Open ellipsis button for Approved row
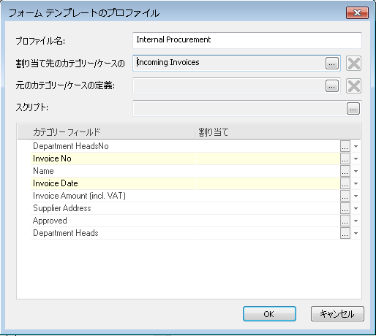 tap(345, 221)
